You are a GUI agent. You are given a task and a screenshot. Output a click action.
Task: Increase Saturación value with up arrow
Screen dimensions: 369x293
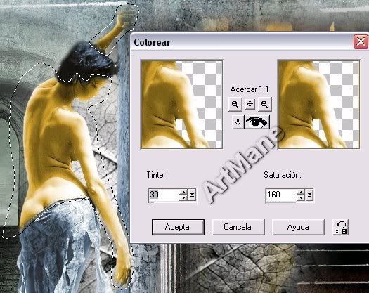click(x=301, y=192)
